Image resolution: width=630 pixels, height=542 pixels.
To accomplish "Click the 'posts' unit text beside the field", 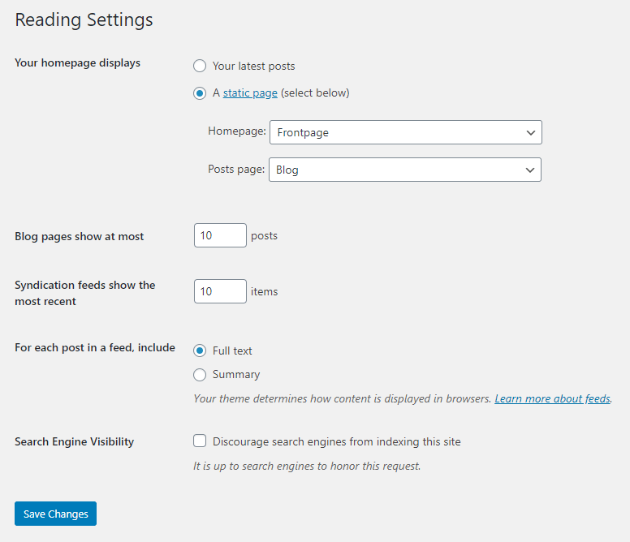I will click(x=264, y=235).
